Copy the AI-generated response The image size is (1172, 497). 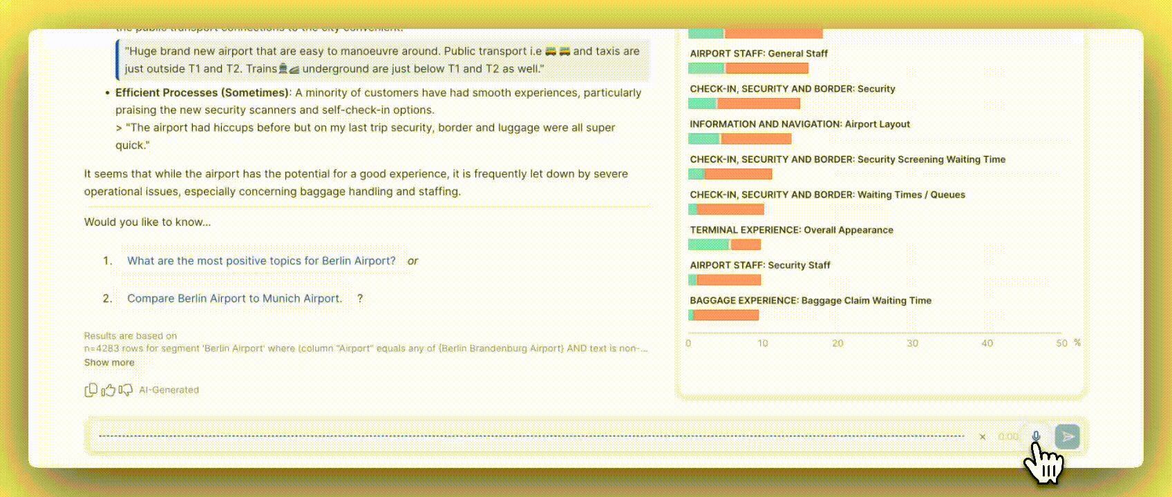pos(91,390)
